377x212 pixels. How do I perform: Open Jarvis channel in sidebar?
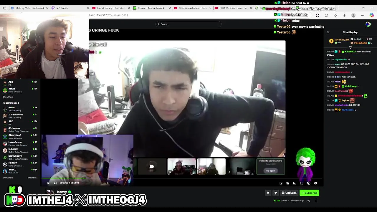20,90
